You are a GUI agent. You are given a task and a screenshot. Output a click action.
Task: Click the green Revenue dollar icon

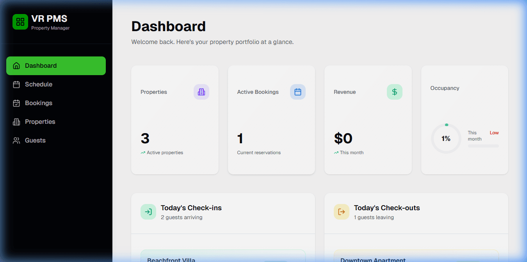pyautogui.click(x=394, y=92)
